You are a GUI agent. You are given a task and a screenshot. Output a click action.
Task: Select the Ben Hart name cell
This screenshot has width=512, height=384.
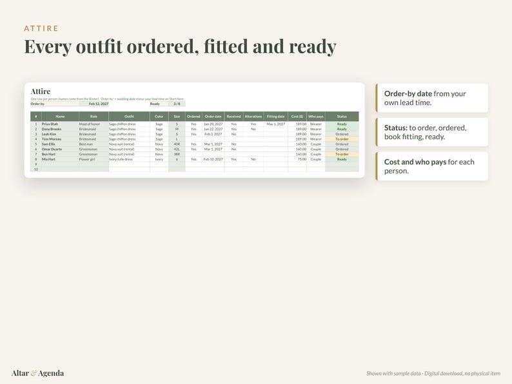(60, 155)
